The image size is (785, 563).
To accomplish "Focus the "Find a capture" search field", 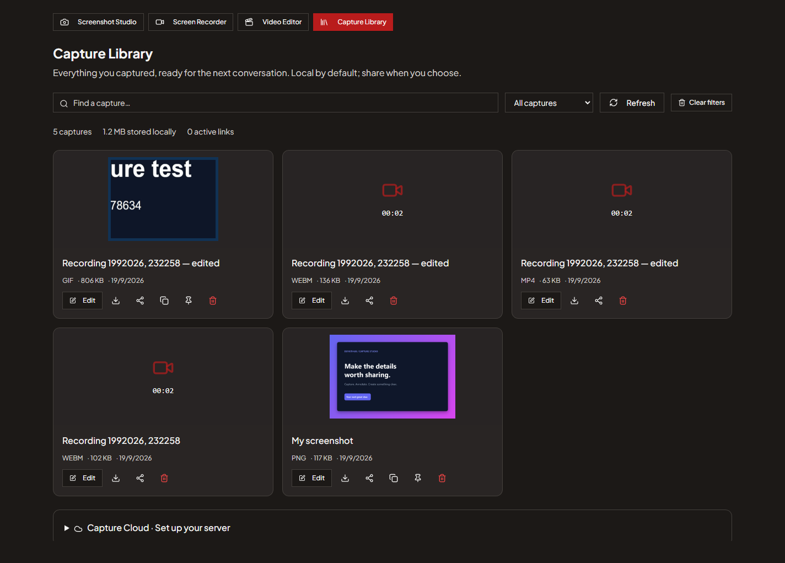I will click(276, 103).
